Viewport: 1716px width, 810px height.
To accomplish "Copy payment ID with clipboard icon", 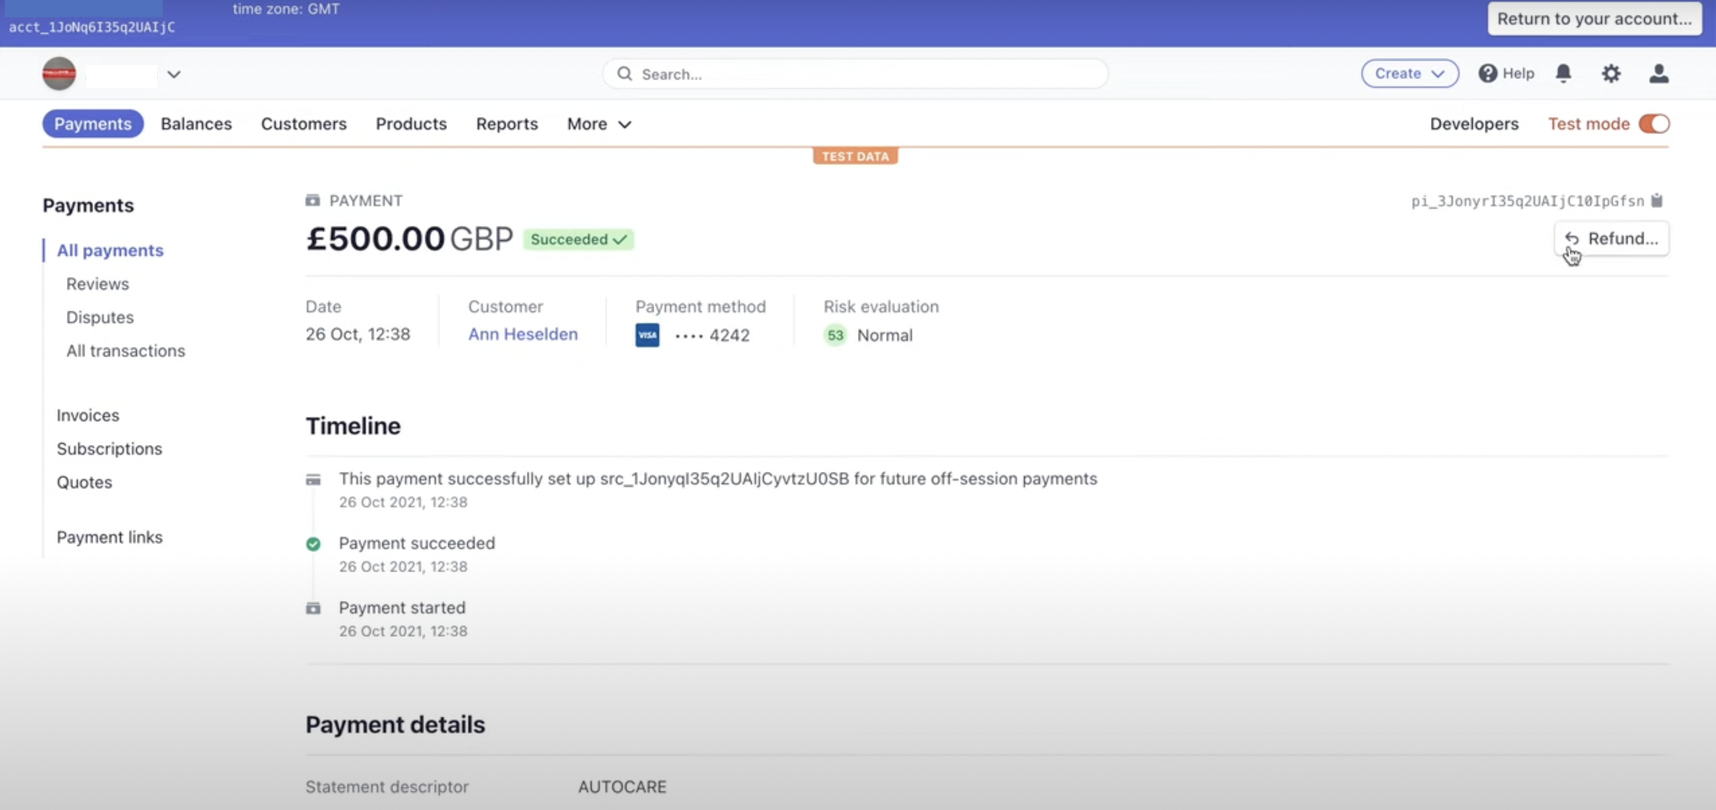I will 1657,201.
